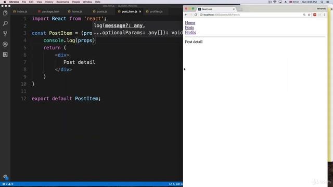Open the File menu
Screen dimensions: 333x187
24,2
